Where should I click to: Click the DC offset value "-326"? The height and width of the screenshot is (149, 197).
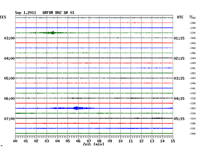coord(192,123)
